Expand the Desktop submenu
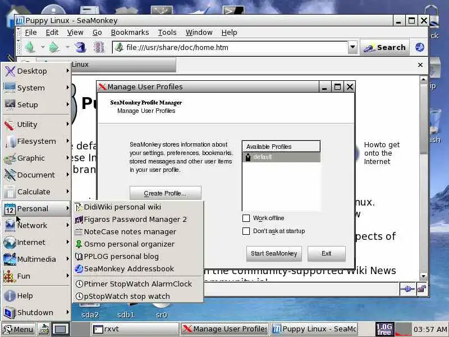 pyautogui.click(x=36, y=71)
